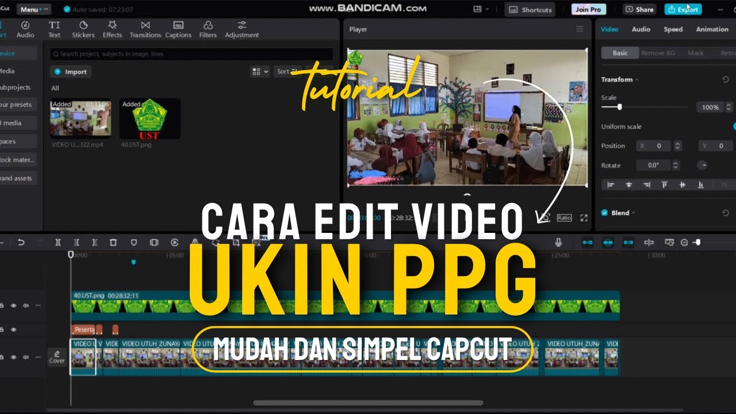
Task: Click the Freeze frame icon
Action: pyautogui.click(x=154, y=243)
